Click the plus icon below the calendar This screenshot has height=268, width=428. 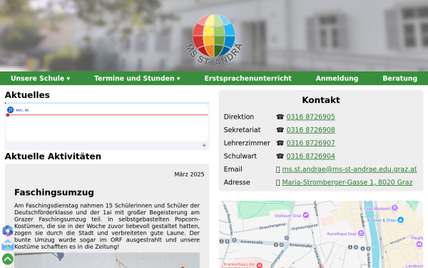tap(204, 146)
